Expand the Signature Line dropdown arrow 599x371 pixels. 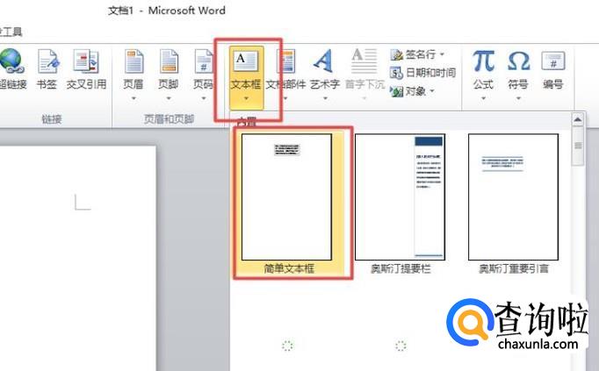point(442,54)
